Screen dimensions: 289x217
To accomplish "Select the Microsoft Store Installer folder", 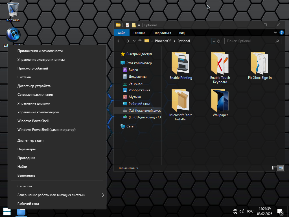I will (x=181, y=105).
